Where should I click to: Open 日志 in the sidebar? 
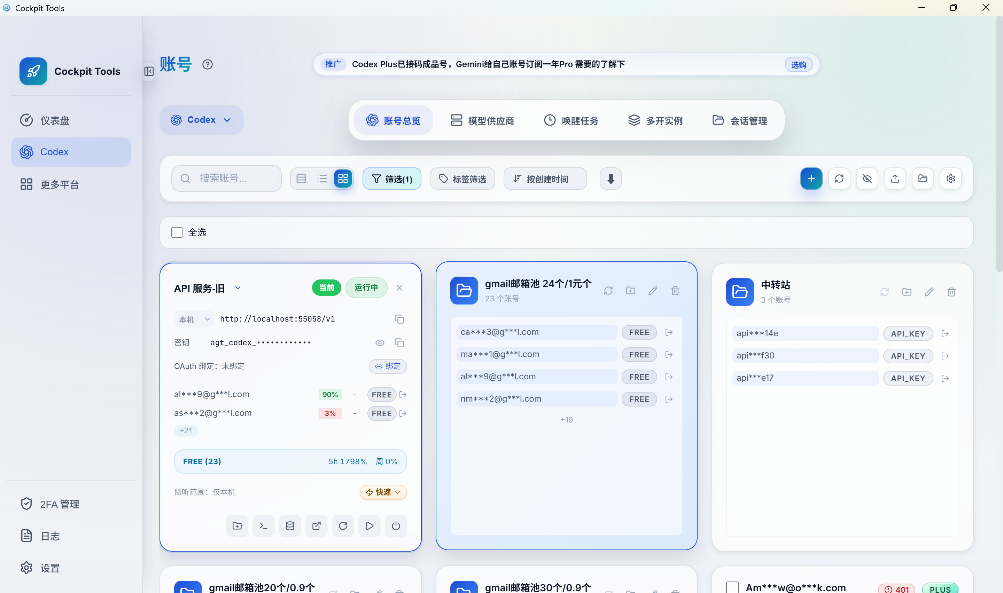click(x=71, y=536)
